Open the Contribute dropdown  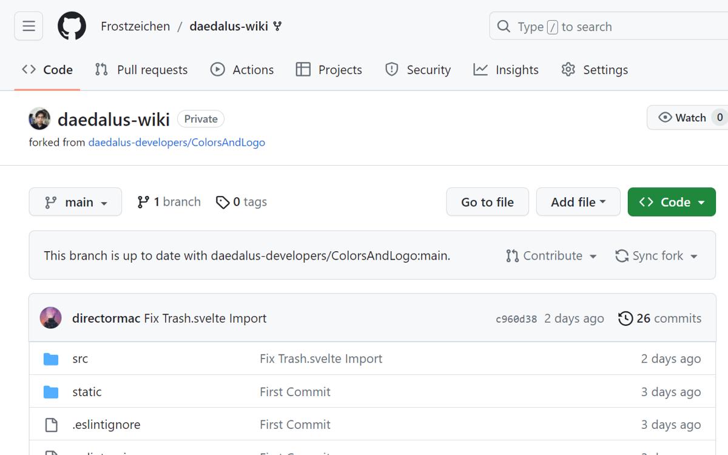coord(551,255)
